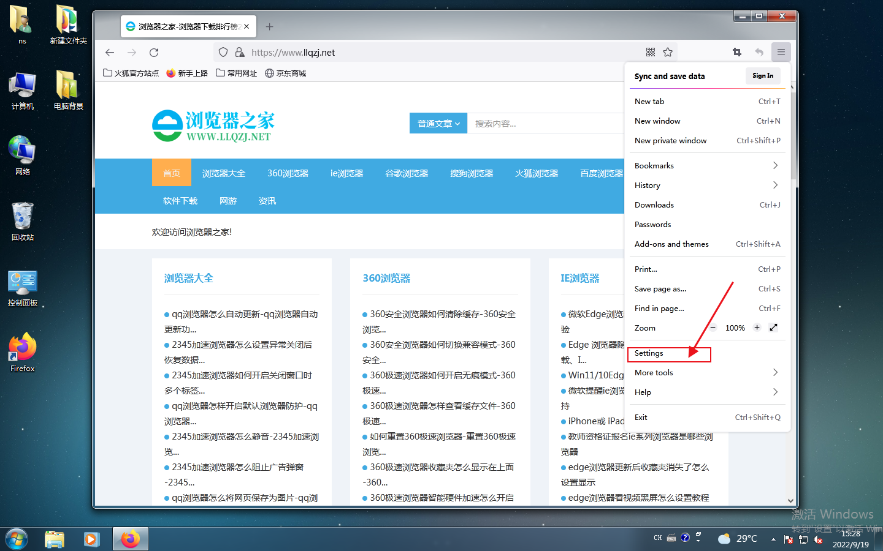
Task: Open the 360浏览器 navigation link
Action: pyautogui.click(x=288, y=173)
